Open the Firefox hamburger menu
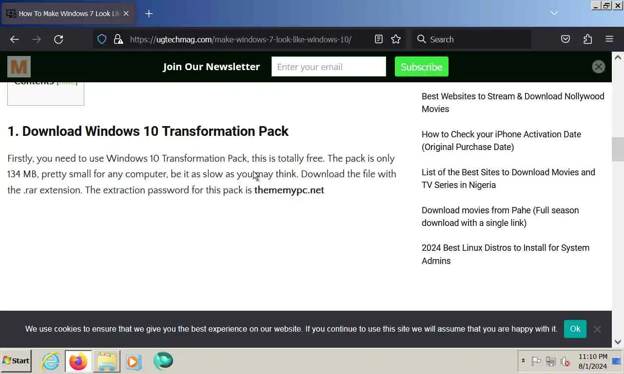 pos(609,39)
